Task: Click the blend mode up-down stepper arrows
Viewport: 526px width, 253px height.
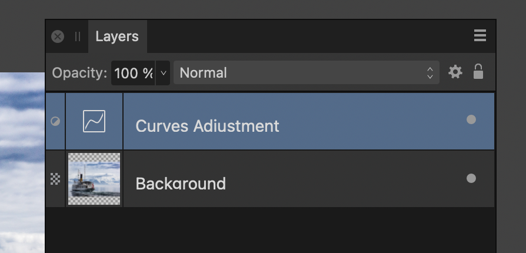Action: click(x=430, y=73)
